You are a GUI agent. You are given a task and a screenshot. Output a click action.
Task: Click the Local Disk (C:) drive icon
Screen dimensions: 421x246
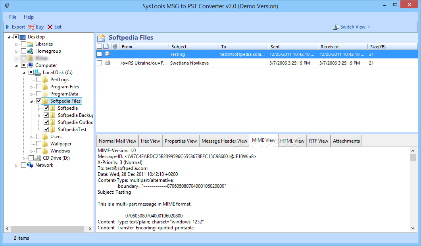pos(38,72)
